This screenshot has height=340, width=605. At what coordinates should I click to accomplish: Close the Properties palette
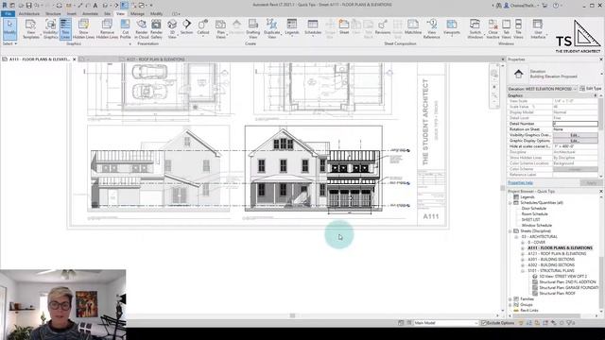601,59
